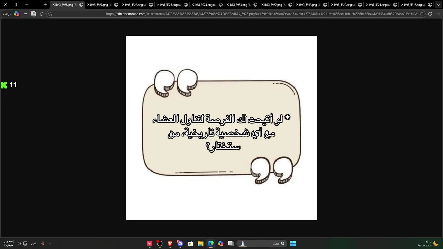
Task: Close the IMG_5922.png tab
Action: (x=263, y=5)
